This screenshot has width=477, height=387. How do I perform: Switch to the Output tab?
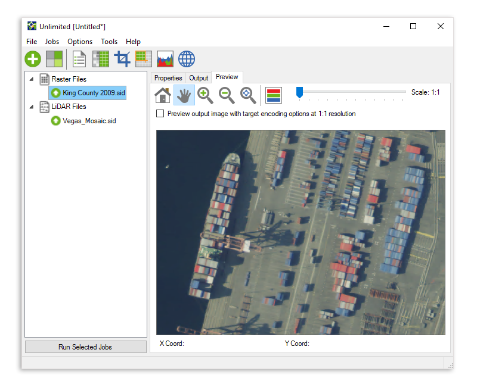click(x=199, y=78)
